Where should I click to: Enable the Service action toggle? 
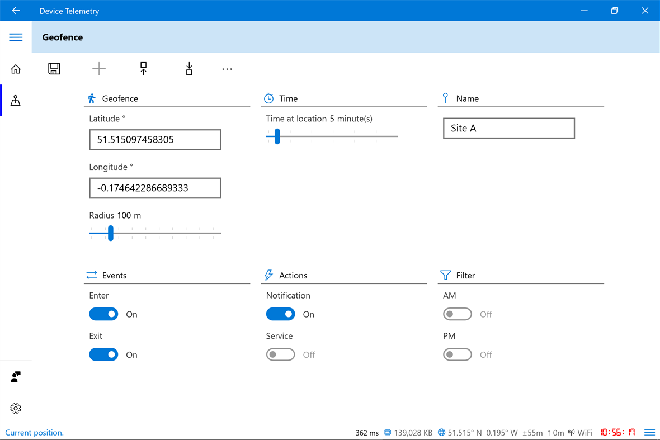pyautogui.click(x=280, y=354)
